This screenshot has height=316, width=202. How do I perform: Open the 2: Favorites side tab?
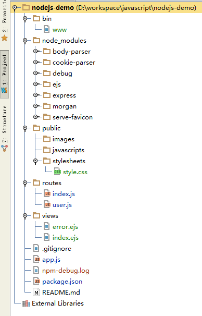point(5,20)
